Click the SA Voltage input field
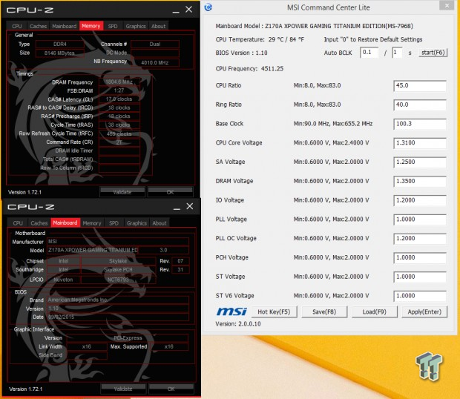 (420, 162)
